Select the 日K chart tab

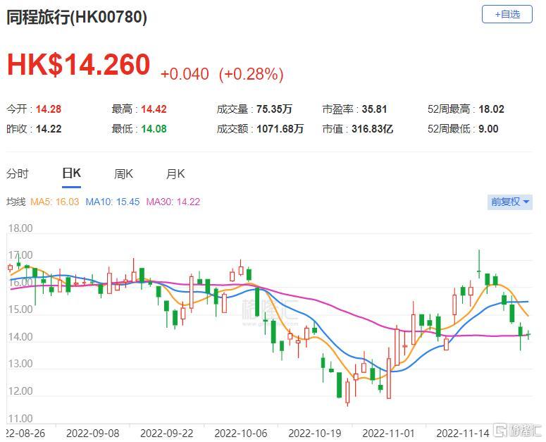click(71, 173)
